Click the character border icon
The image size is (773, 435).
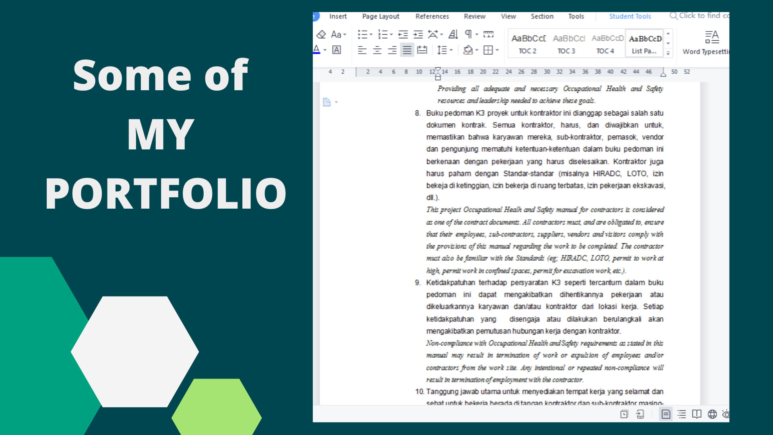pos(337,50)
